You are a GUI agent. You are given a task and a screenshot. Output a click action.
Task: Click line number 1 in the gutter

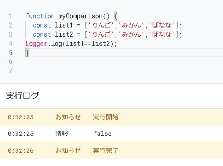pos(10,16)
